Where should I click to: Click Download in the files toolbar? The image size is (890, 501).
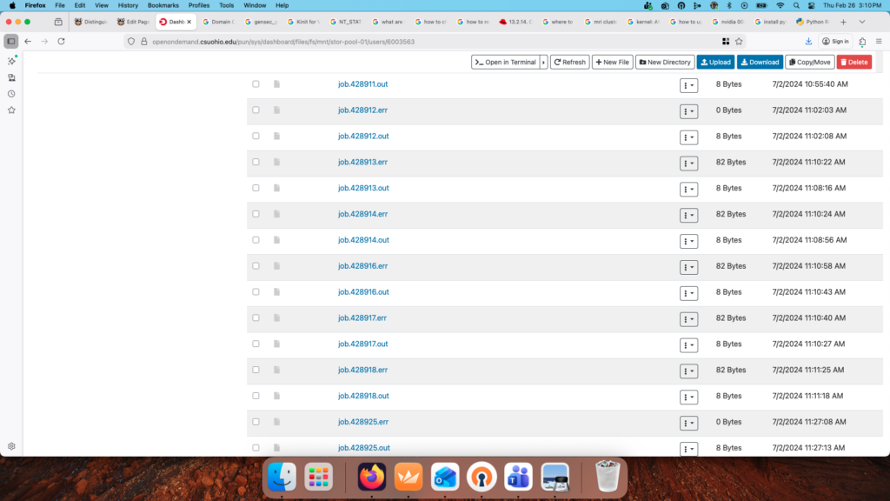[760, 62]
